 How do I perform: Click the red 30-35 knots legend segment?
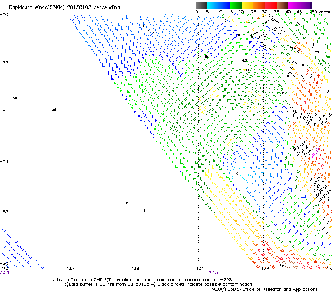271,5
